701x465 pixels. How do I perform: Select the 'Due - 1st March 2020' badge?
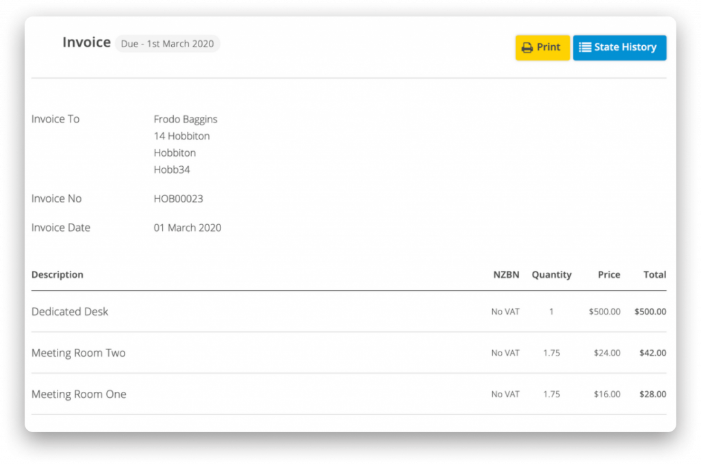[167, 44]
